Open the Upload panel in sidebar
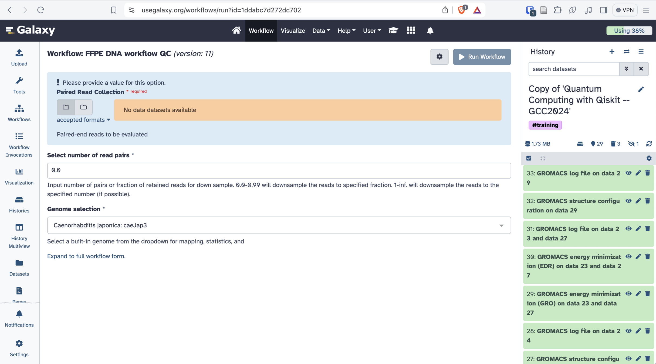This screenshot has width=656, height=364. pos(19,57)
